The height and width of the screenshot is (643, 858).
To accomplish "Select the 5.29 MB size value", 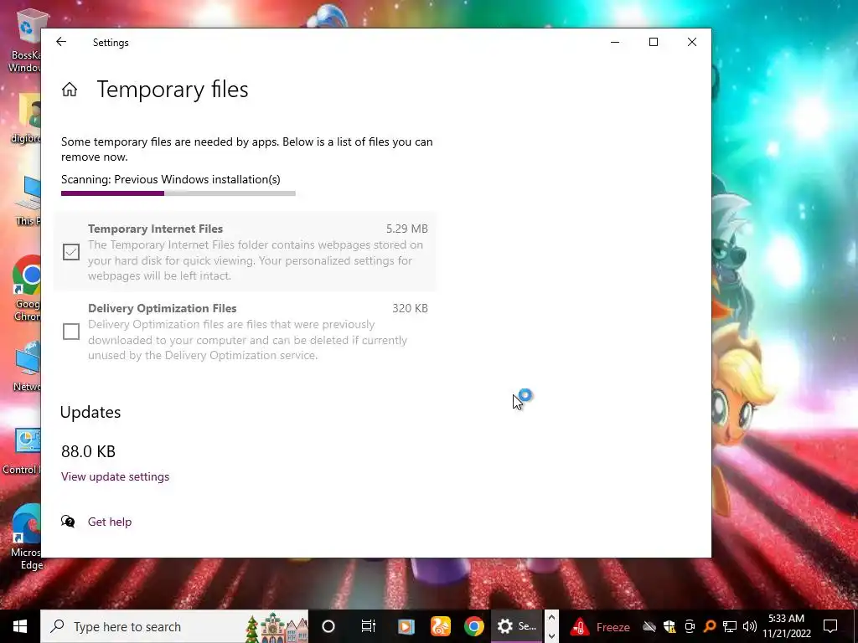I will 406,229.
